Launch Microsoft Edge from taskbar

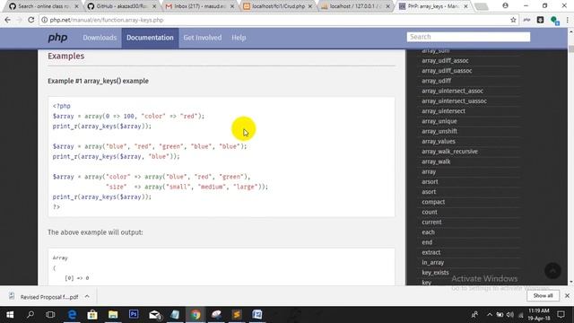72,315
